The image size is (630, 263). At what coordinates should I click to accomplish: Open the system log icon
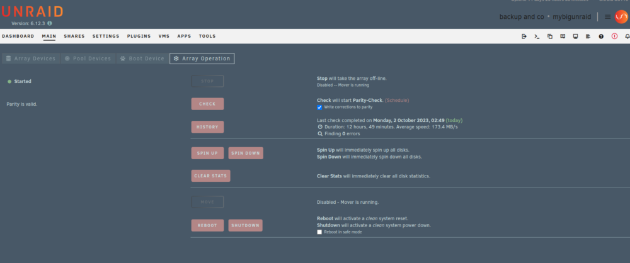[588, 36]
